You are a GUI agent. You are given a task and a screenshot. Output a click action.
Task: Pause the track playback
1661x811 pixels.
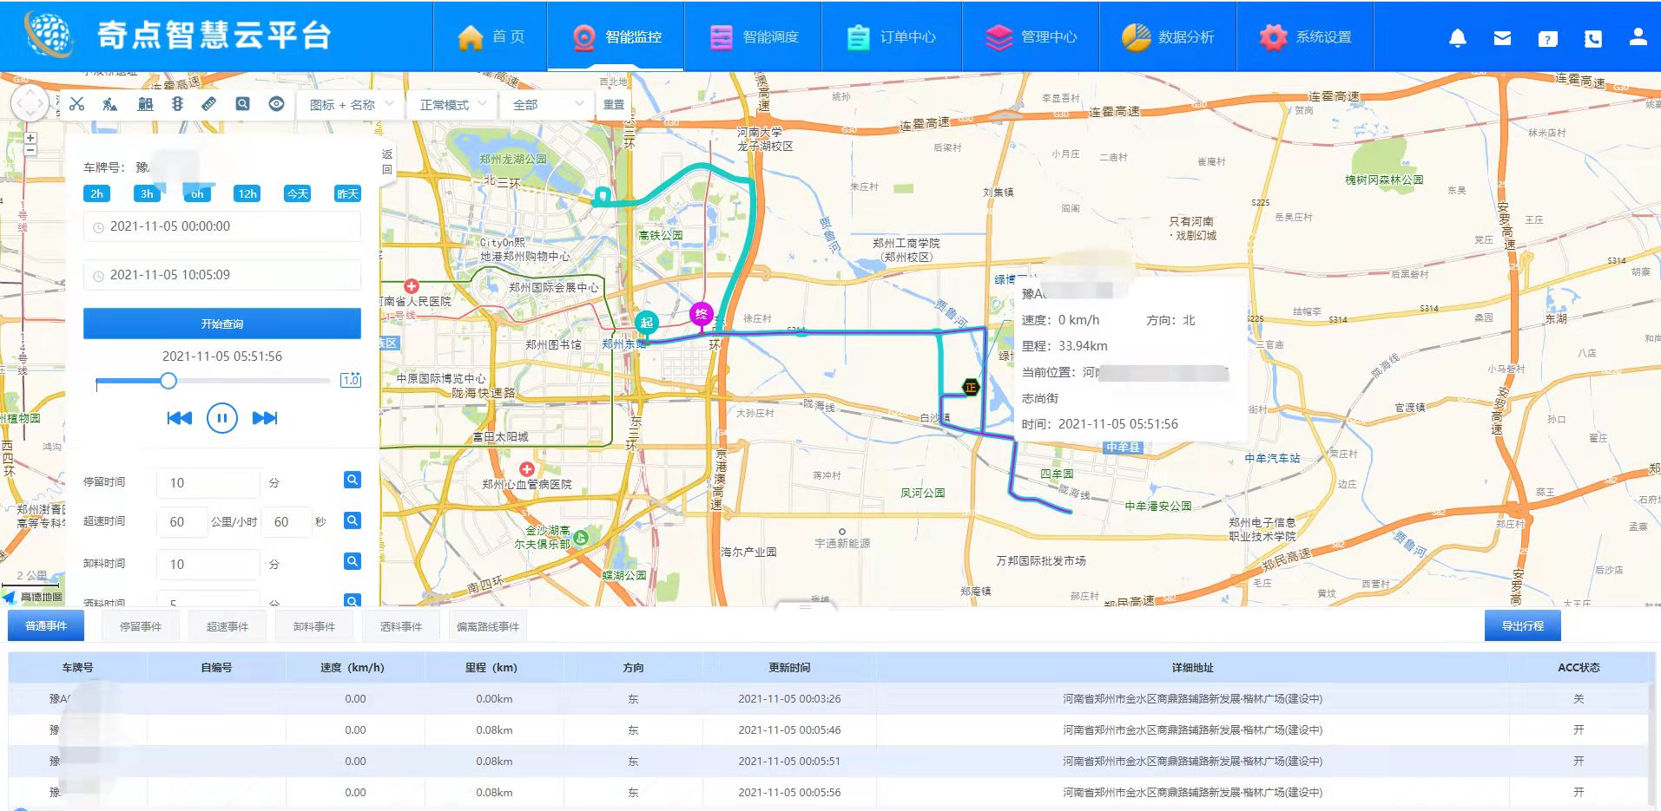point(221,418)
